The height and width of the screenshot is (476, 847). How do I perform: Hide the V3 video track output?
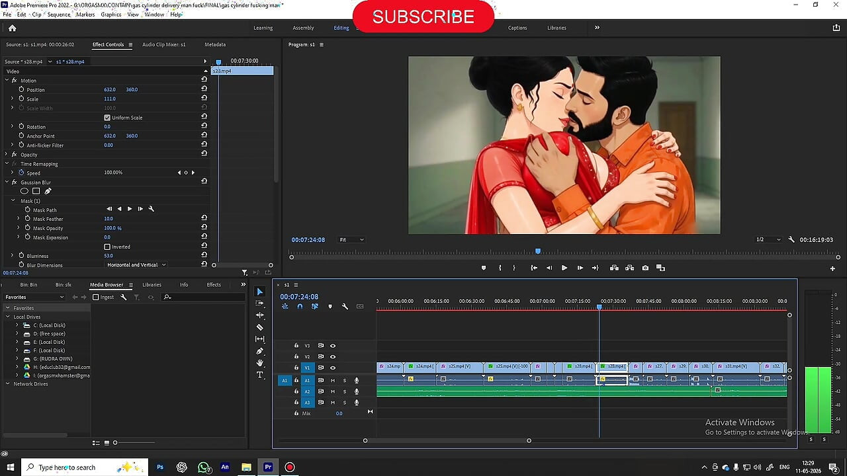pos(332,345)
